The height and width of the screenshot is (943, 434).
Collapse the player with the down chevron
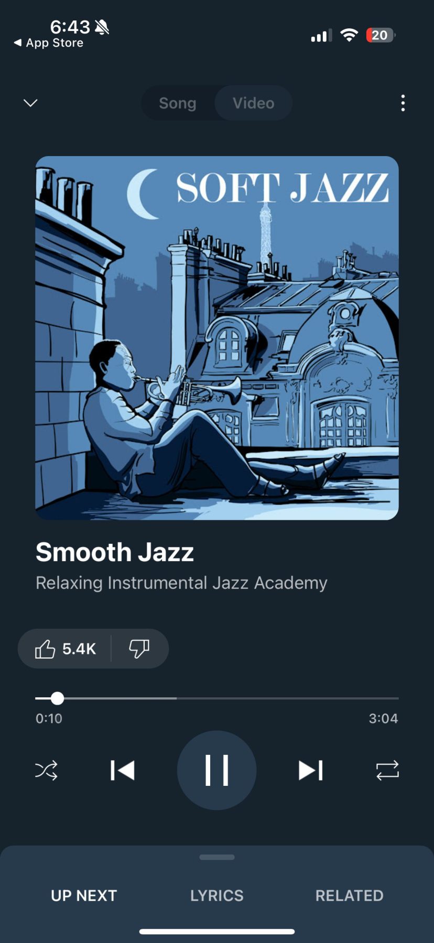pyautogui.click(x=31, y=103)
